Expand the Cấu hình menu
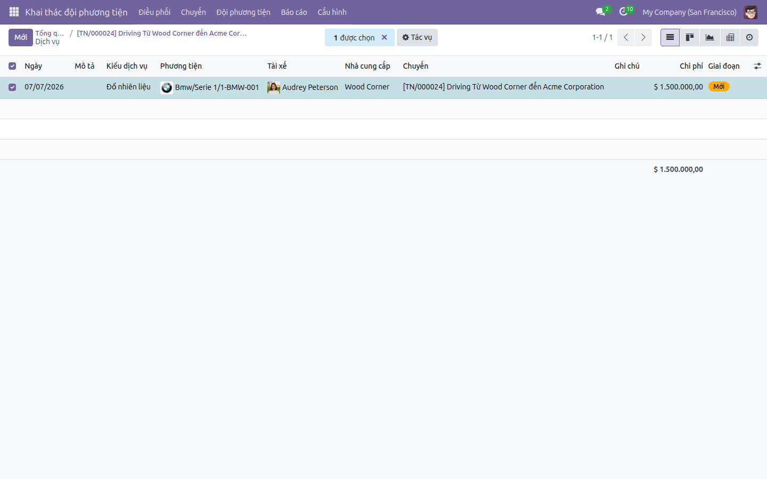767x479 pixels. pos(332,12)
